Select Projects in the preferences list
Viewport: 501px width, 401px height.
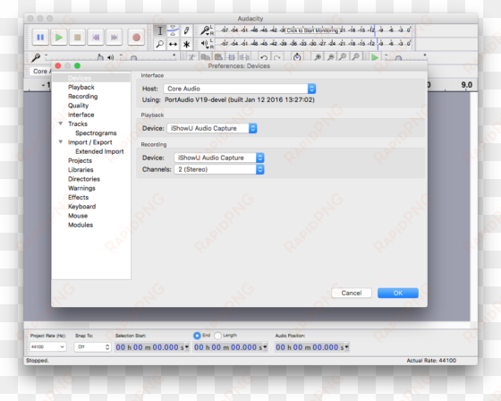tap(80, 160)
